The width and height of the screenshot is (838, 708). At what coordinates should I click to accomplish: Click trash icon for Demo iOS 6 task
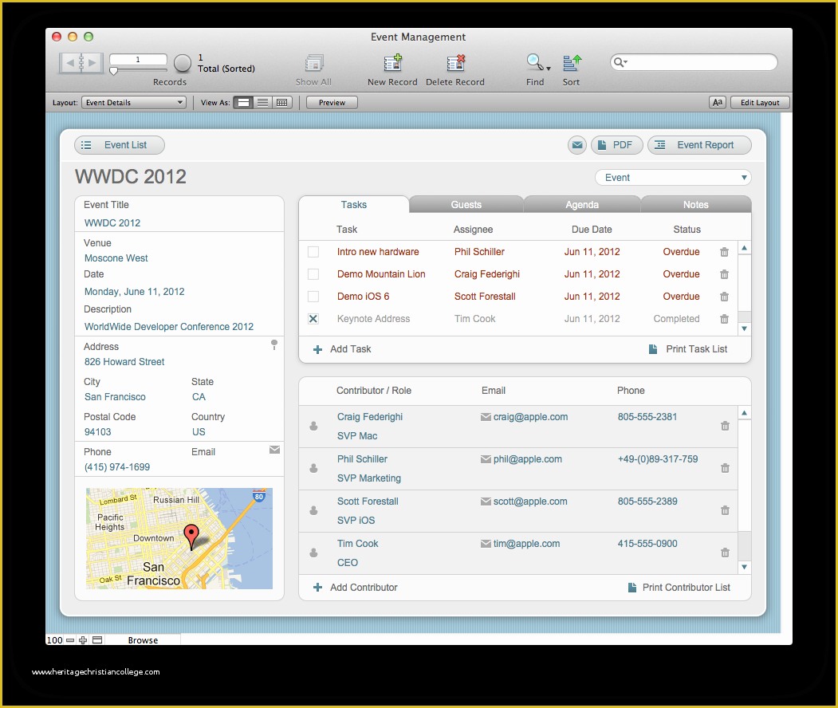tap(724, 297)
